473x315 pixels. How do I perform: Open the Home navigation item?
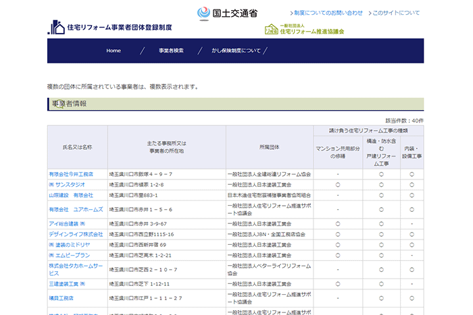point(114,51)
